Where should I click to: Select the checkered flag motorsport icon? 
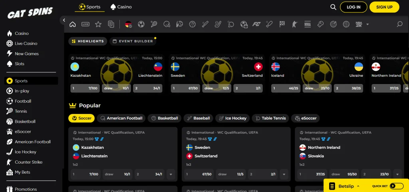(x=282, y=24)
